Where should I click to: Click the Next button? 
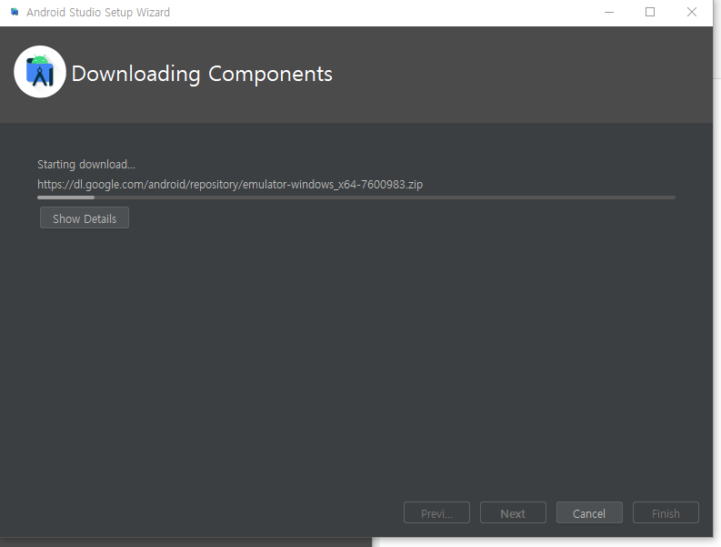(513, 513)
